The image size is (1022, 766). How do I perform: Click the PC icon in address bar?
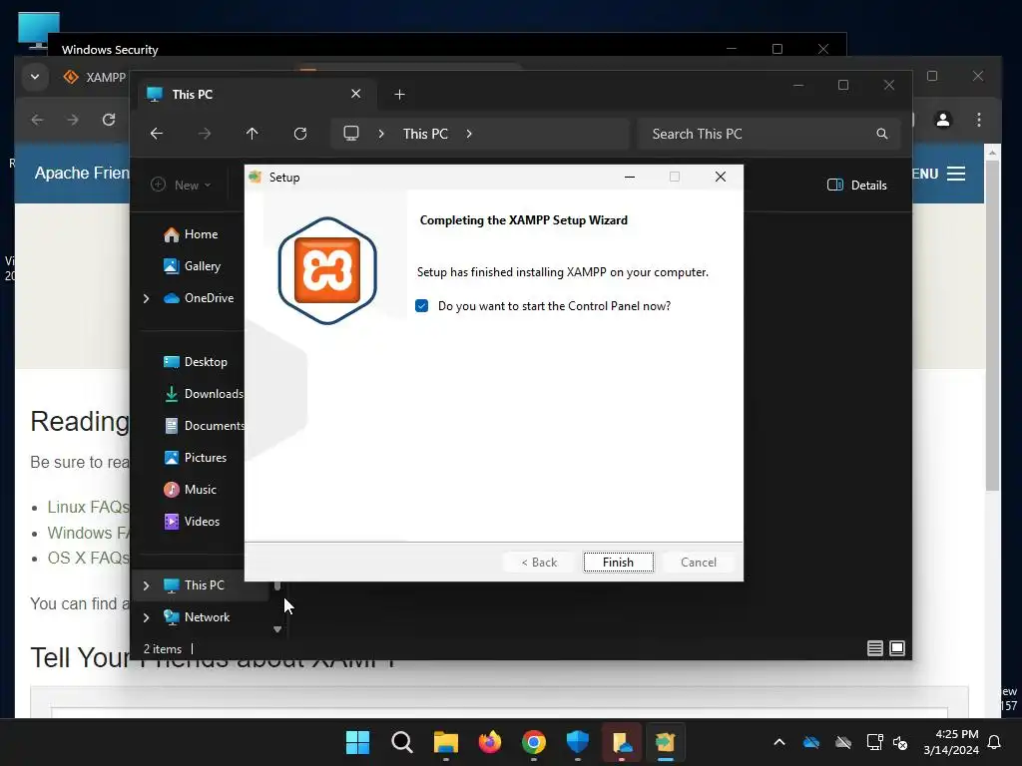(351, 134)
